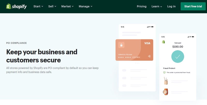Screen dimensions: 207x105
Task: Click the Start free trial button
Action: [193, 6]
